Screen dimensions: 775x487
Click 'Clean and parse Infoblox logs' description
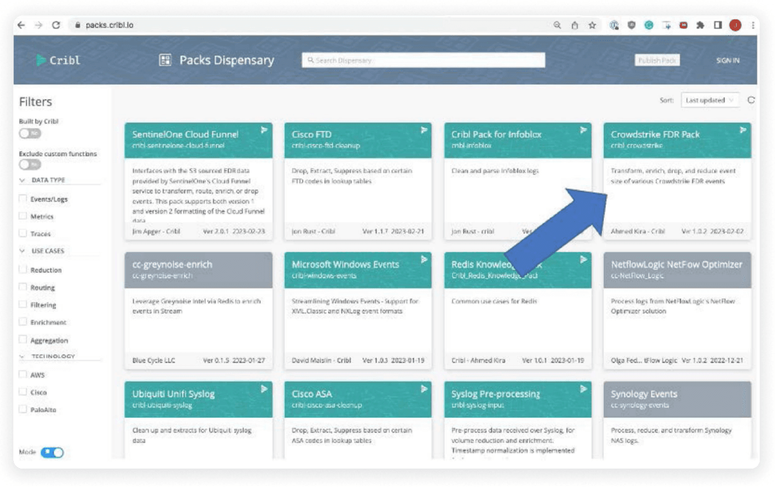495,170
